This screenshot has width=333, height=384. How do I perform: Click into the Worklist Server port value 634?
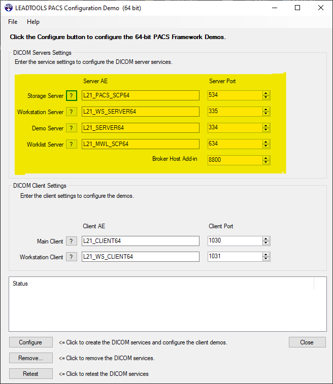pos(235,144)
